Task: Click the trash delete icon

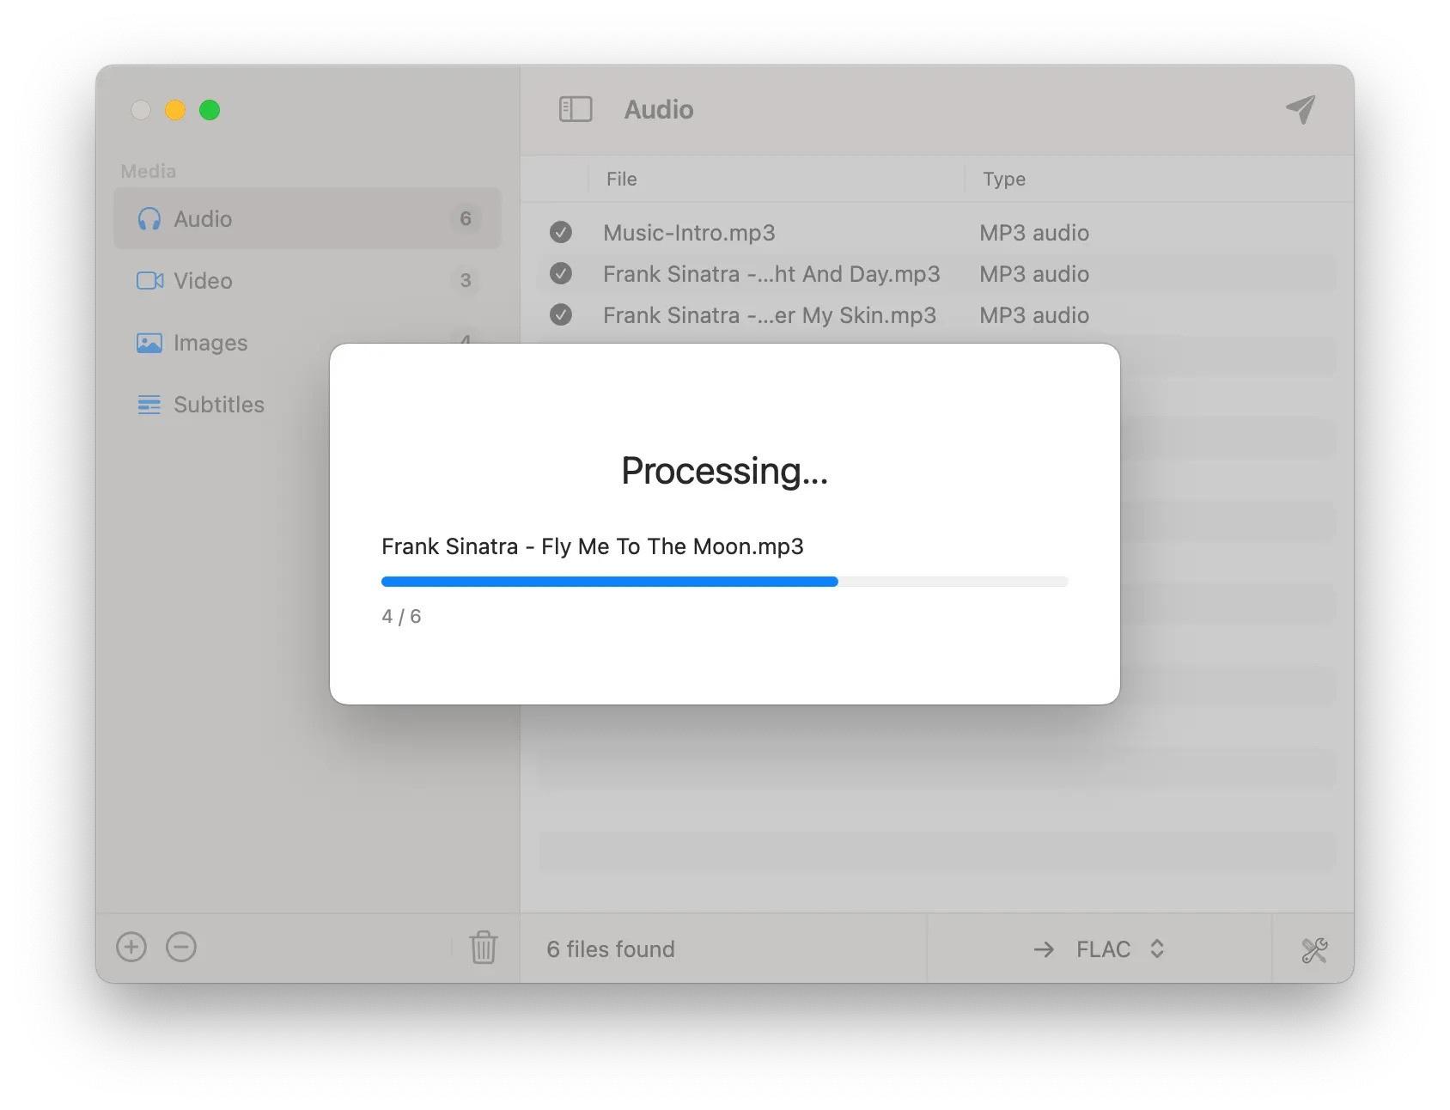Action: coord(483,948)
